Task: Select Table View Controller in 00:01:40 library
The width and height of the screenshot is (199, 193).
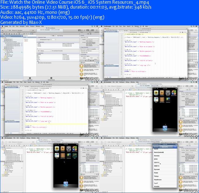Action: 89,70
